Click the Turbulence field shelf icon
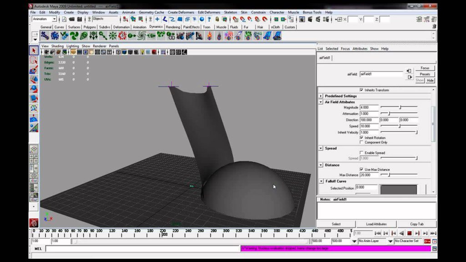Image resolution: width=466 pixels, height=262 pixels. 122,36
